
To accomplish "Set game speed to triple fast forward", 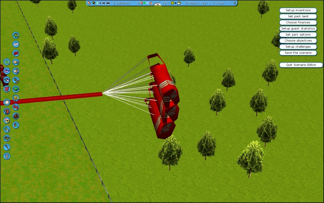I will 108,3.
